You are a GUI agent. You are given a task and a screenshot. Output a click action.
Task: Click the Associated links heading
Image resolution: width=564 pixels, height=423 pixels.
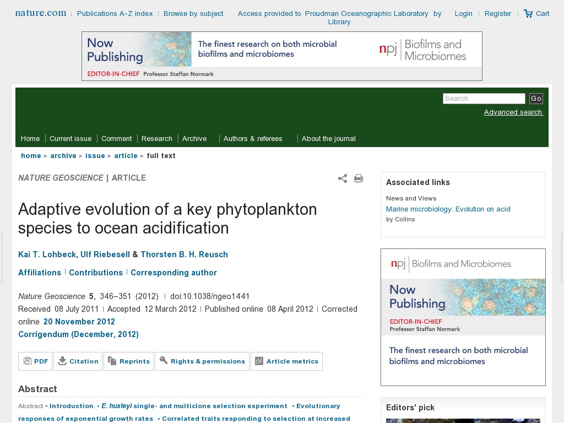click(x=418, y=182)
